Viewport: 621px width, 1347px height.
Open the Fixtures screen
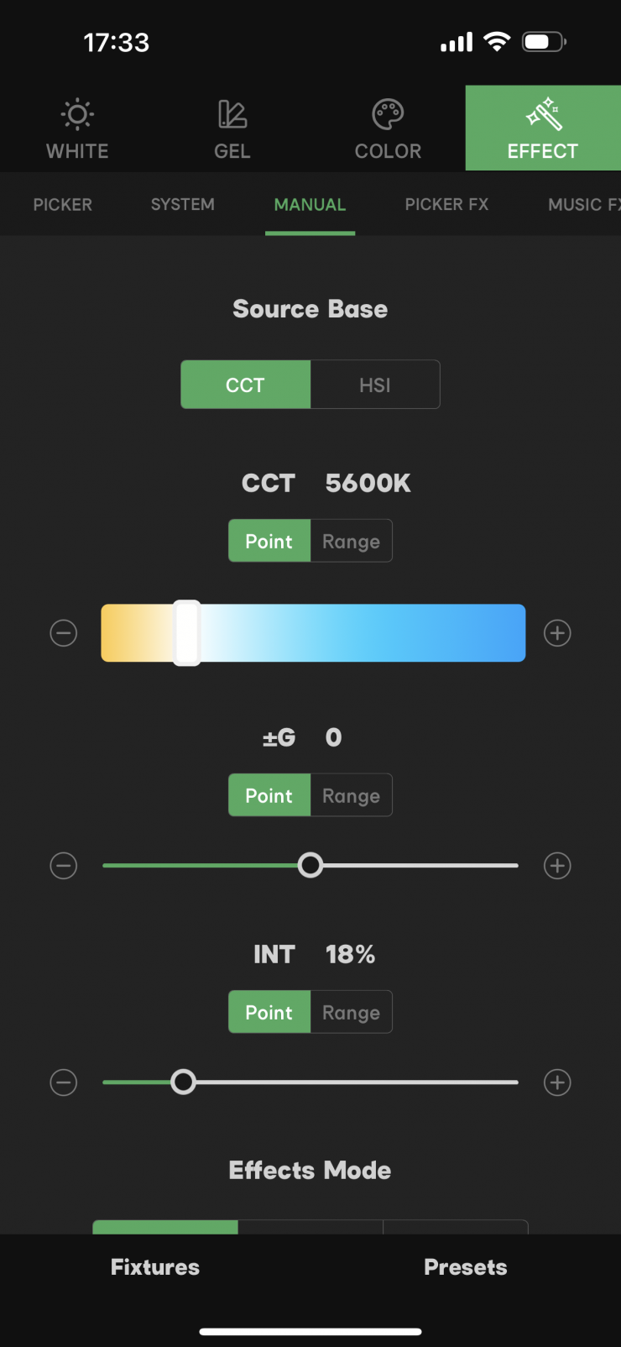(x=155, y=1267)
